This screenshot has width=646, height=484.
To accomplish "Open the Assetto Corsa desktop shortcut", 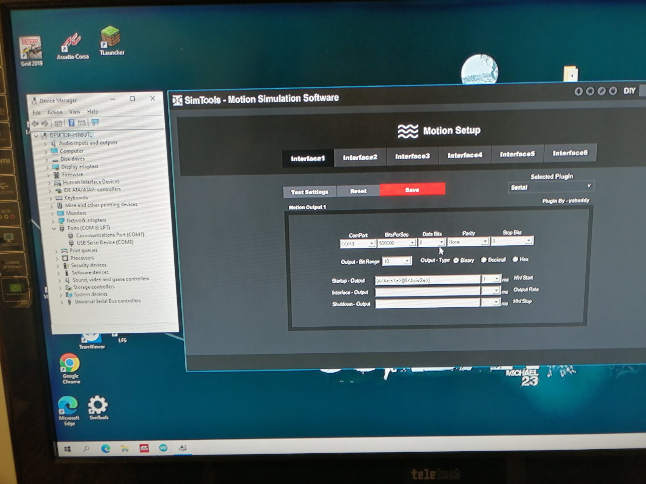I will [x=73, y=46].
